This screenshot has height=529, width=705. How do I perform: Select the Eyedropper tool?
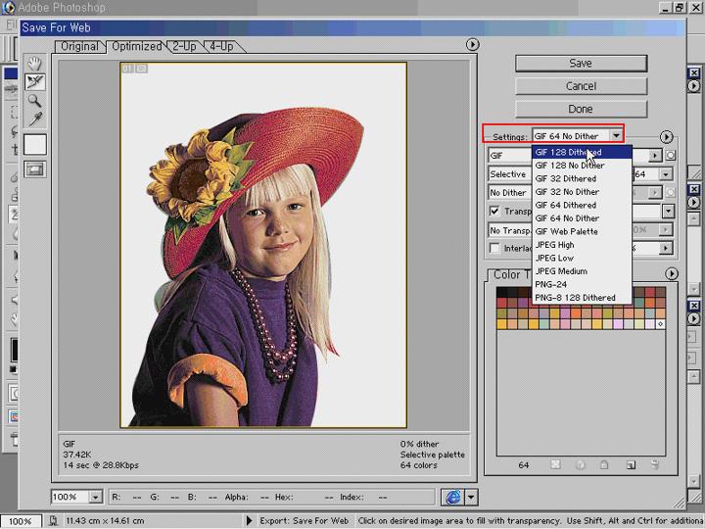(x=34, y=119)
